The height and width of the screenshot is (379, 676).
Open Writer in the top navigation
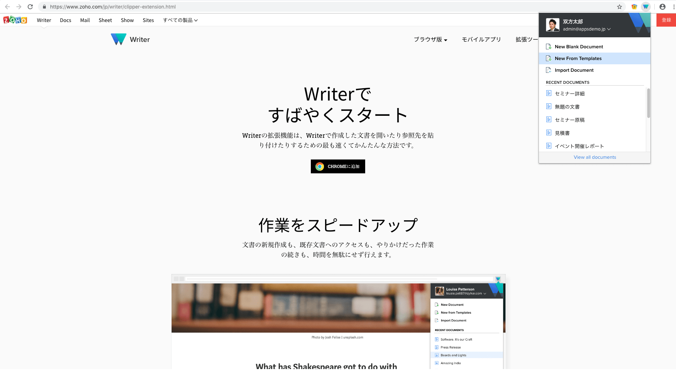tap(44, 20)
